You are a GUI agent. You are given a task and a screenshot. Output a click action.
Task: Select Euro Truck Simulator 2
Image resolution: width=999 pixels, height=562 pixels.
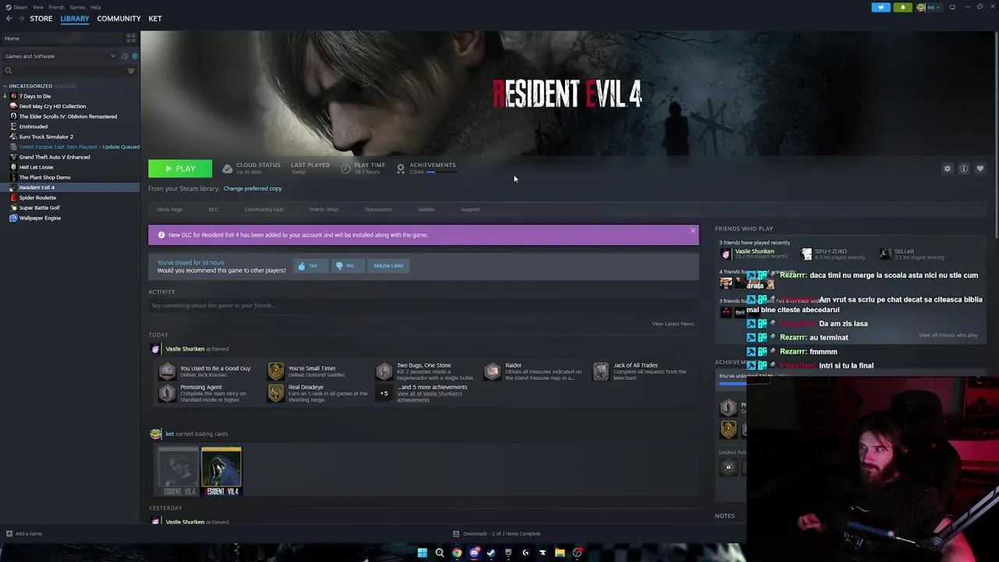pos(46,137)
